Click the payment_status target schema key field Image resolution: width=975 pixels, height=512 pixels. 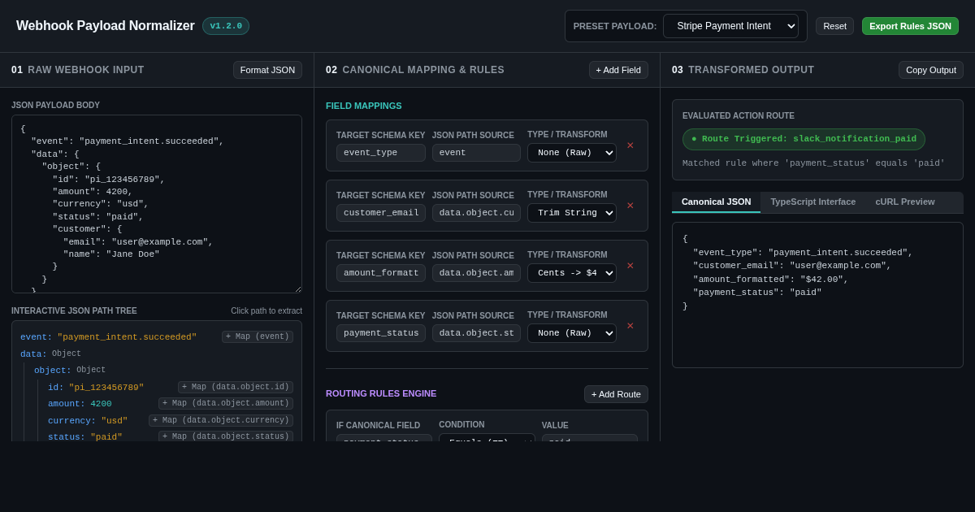click(x=381, y=333)
